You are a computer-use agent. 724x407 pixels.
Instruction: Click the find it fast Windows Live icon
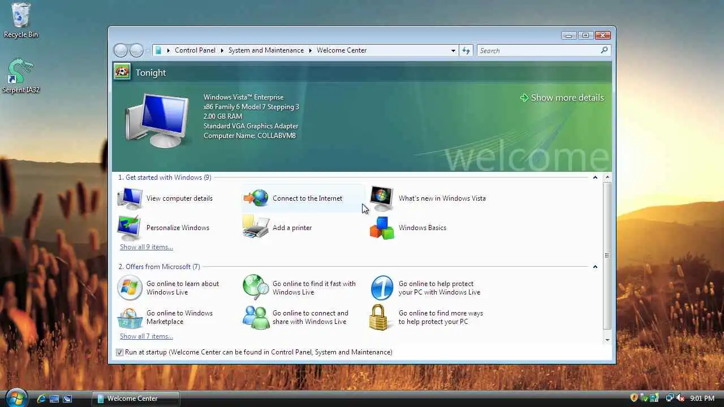click(x=256, y=288)
